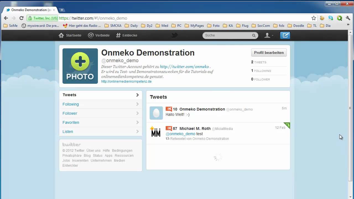Image resolution: width=354 pixels, height=199 pixels.
Task: Click footer Bedingungen link
Action: (x=122, y=151)
